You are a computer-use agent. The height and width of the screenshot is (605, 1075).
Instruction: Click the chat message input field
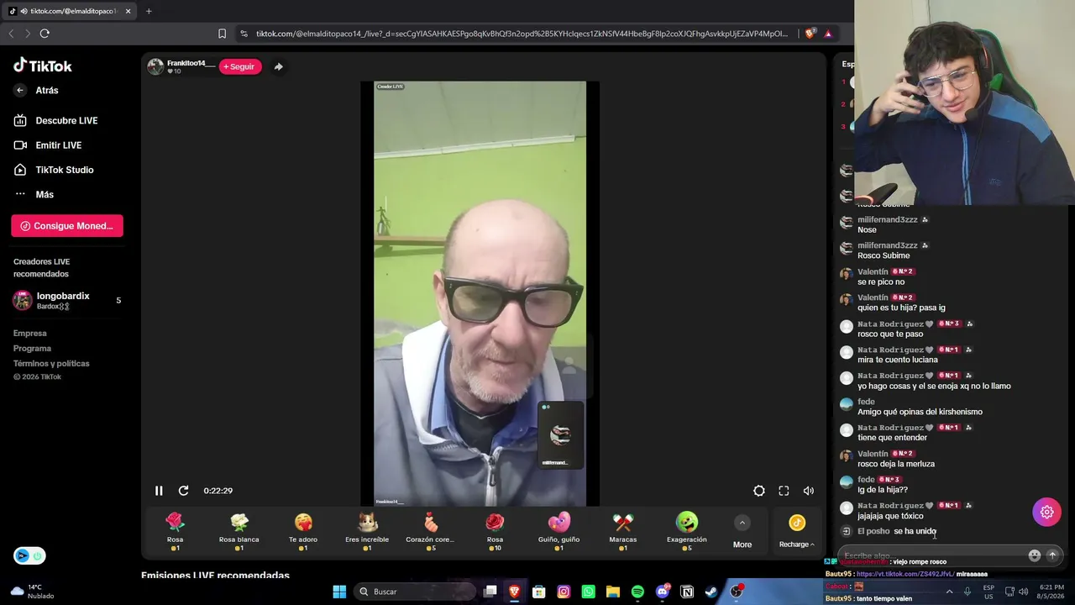[x=932, y=555]
